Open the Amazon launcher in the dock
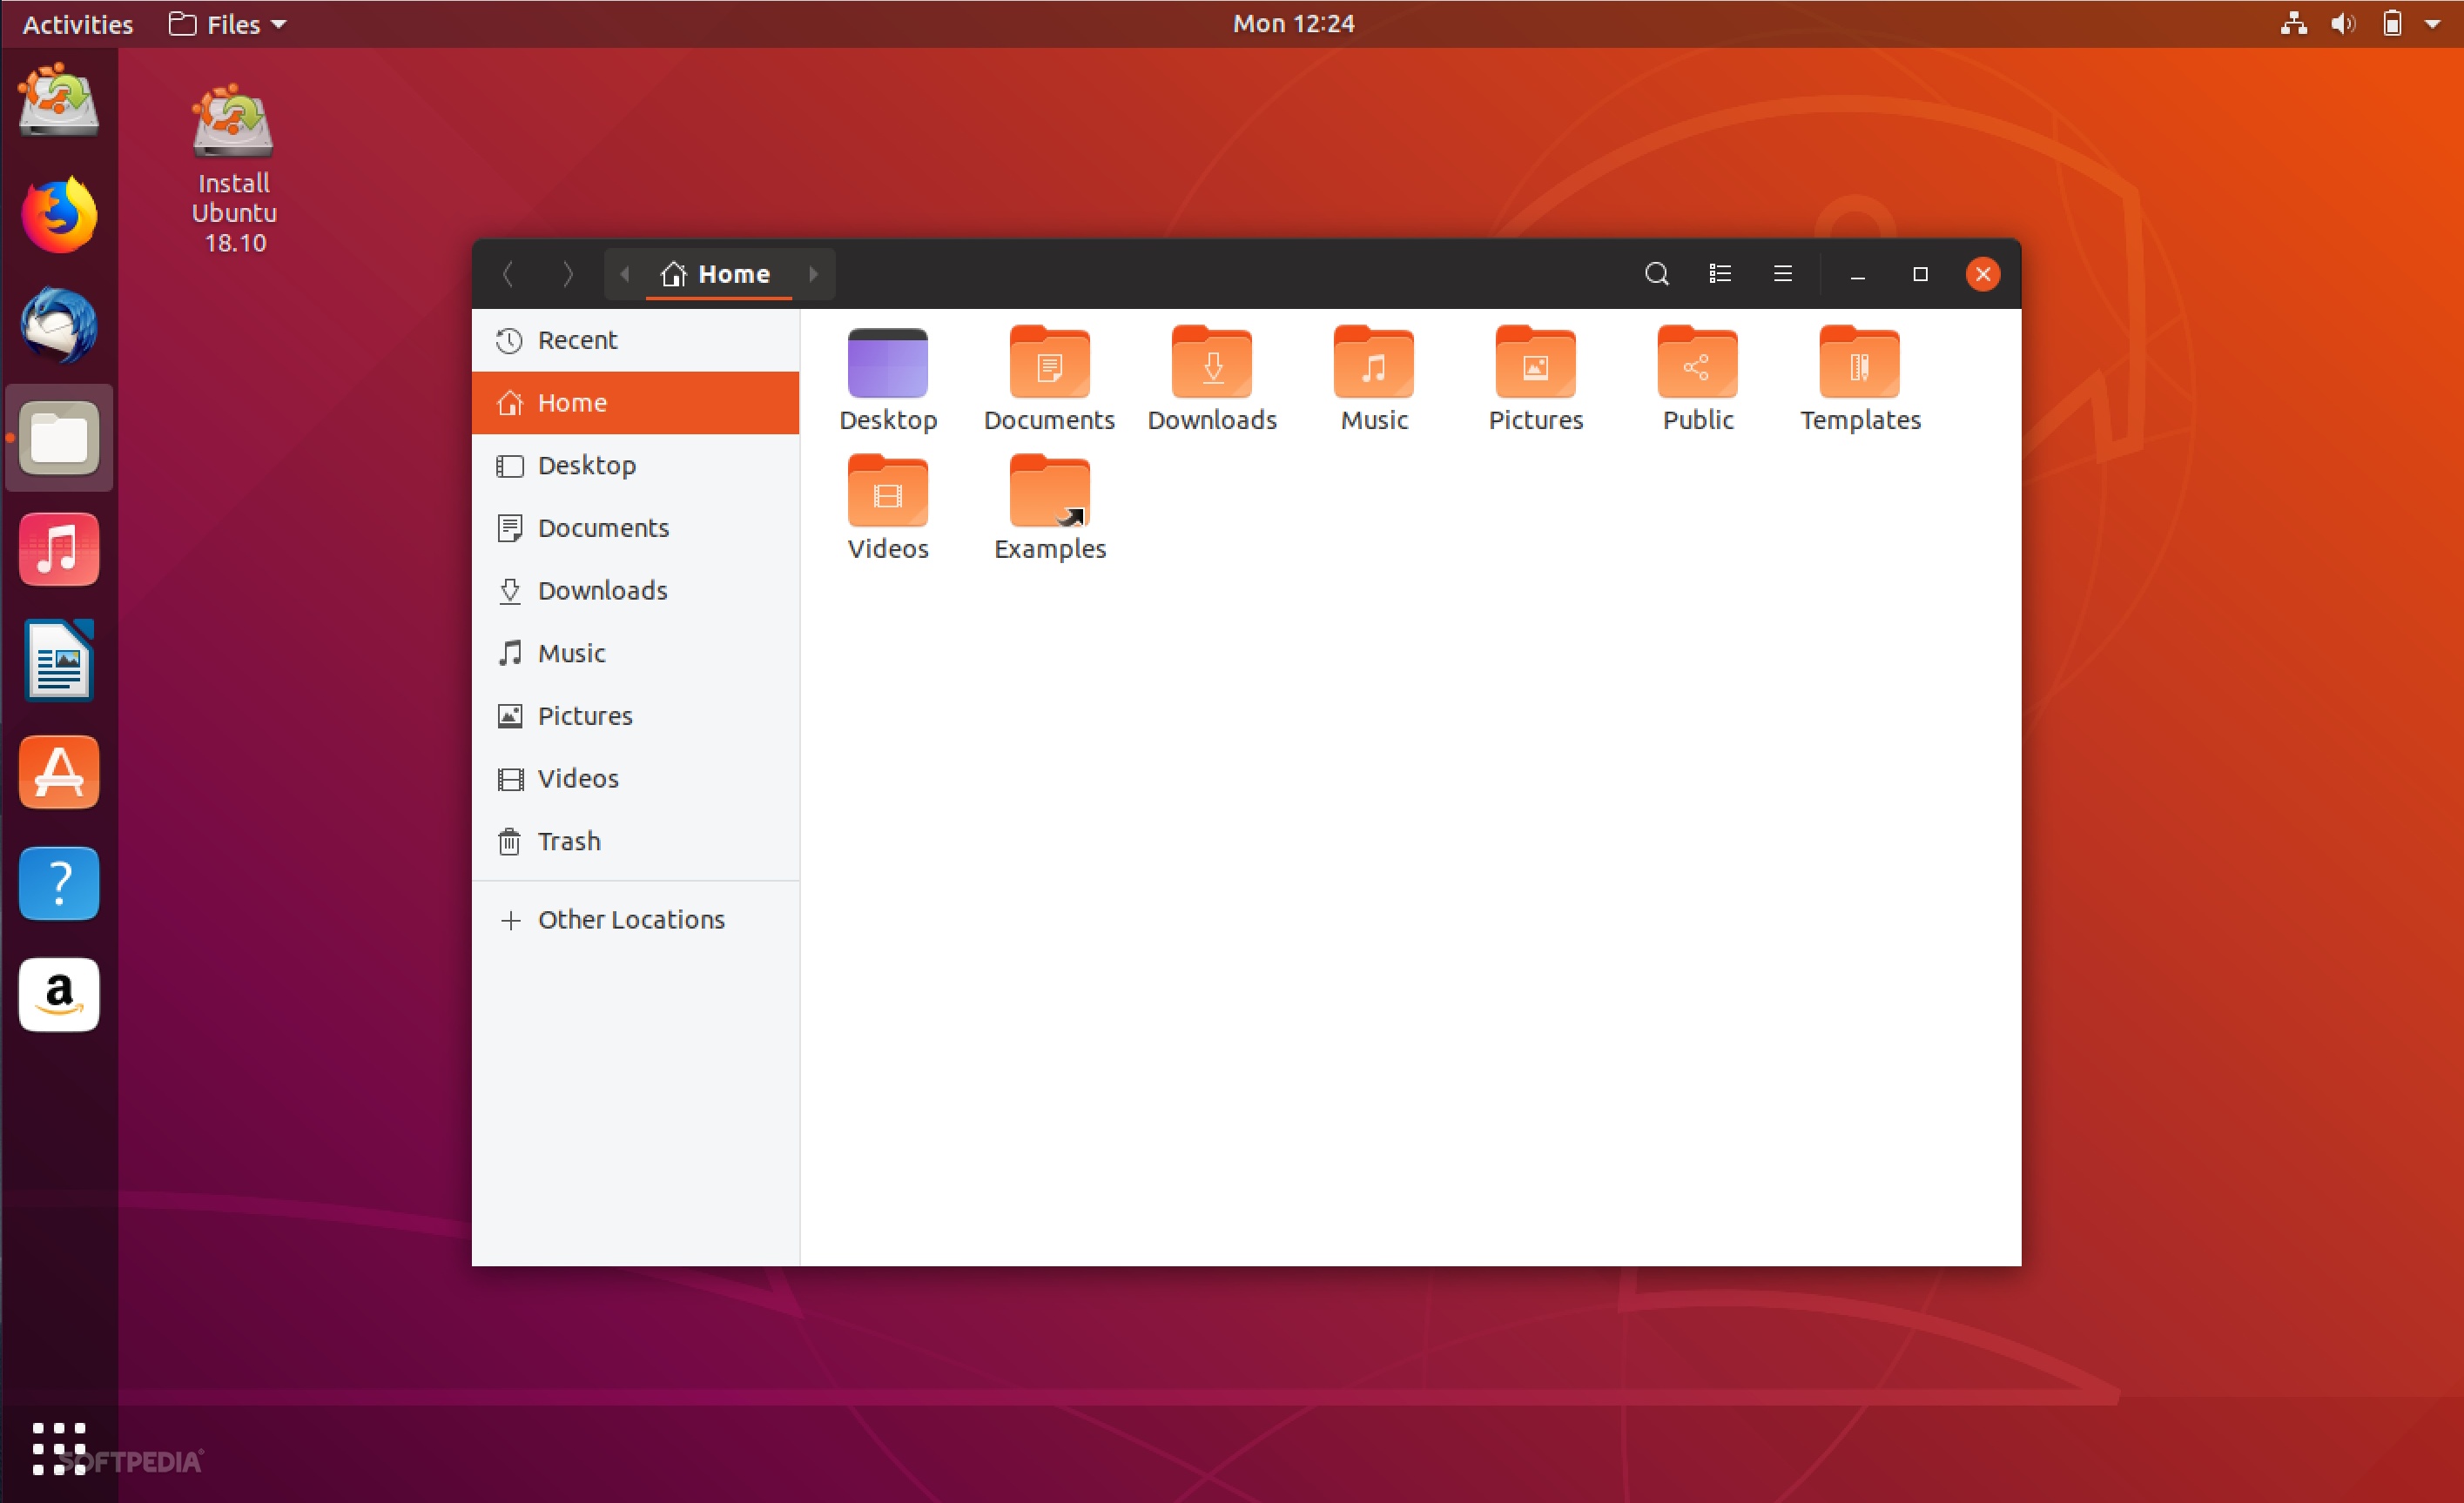 58,993
